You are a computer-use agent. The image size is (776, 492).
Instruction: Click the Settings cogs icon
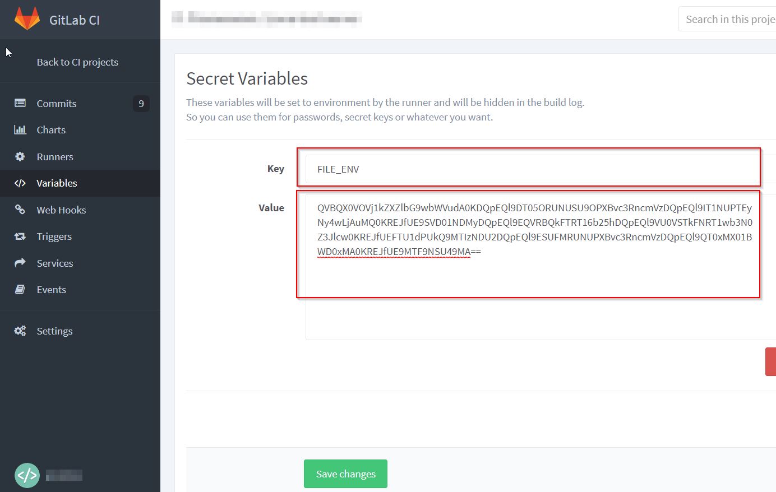(x=20, y=331)
